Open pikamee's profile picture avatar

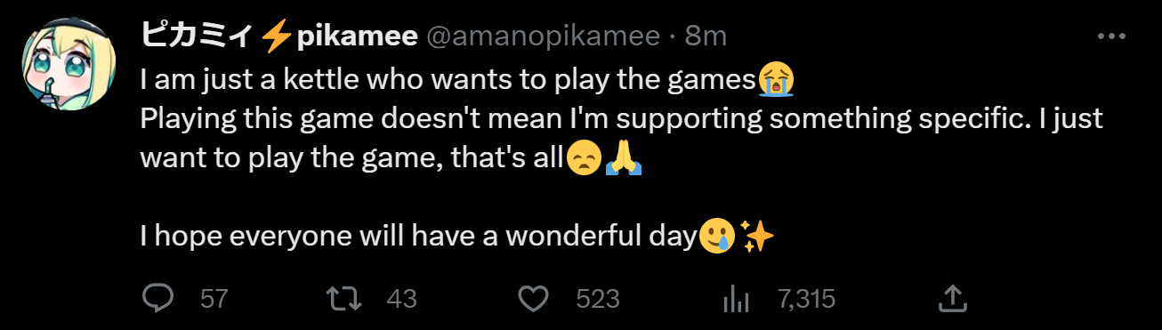69,64
